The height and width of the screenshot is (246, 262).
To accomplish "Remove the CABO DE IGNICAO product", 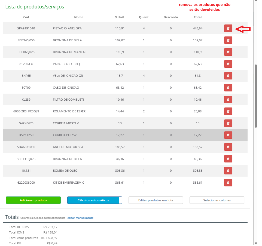I will click(228, 88).
